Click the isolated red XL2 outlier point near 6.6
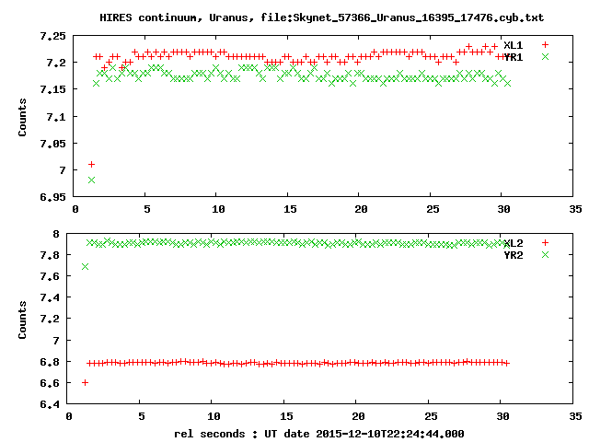Viewport: 589px width, 442px height. click(85, 383)
